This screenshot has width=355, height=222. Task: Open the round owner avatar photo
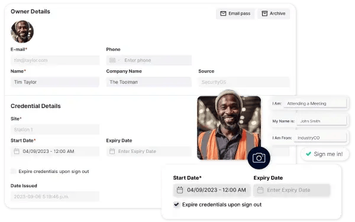[22, 32]
